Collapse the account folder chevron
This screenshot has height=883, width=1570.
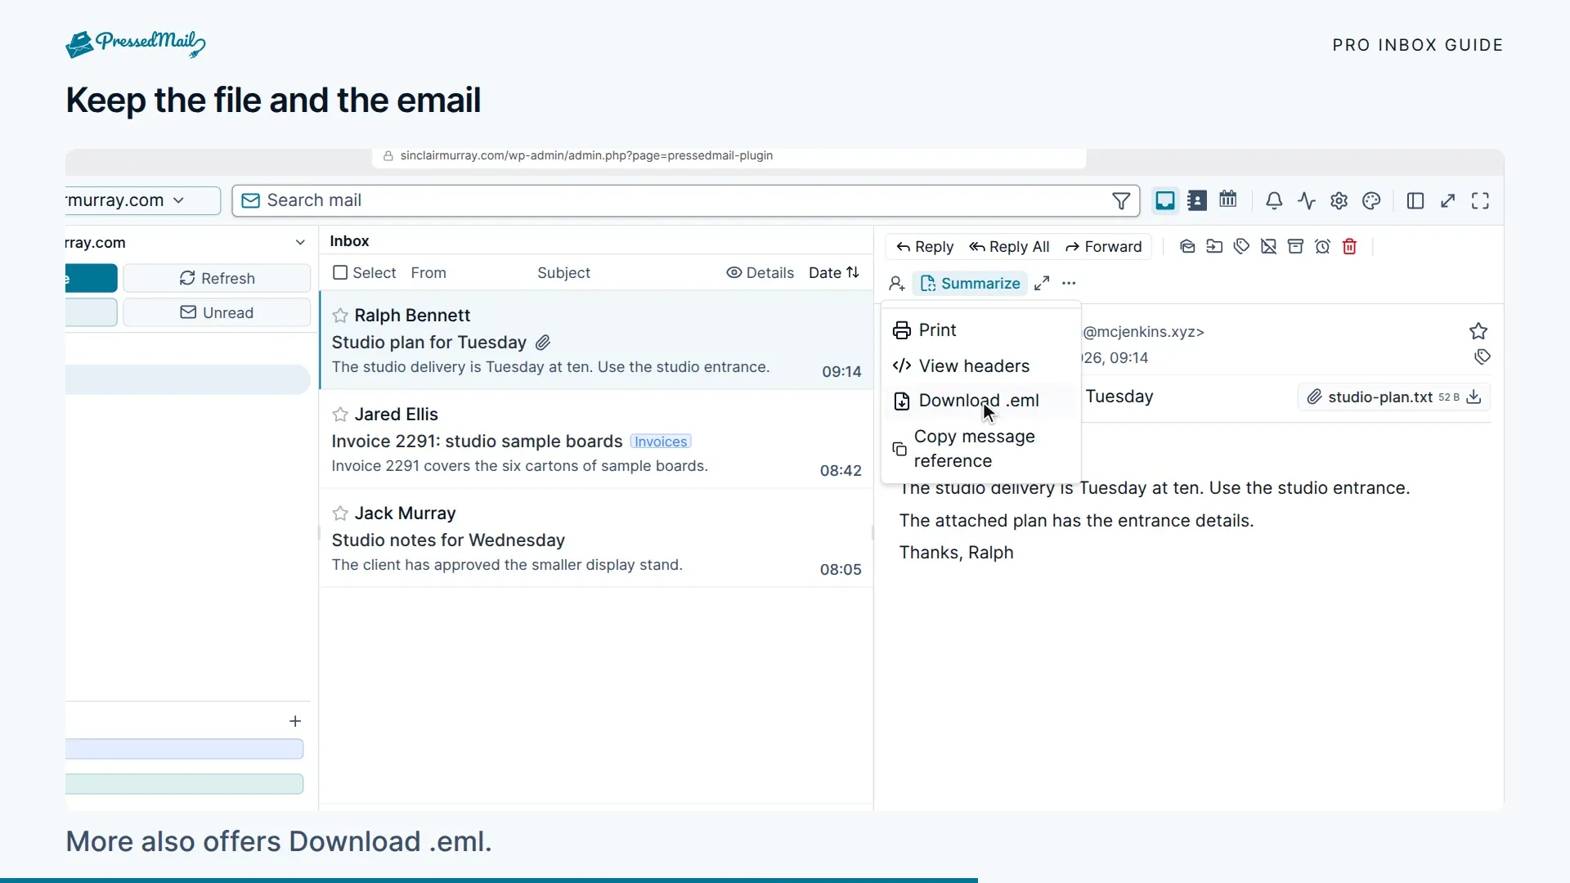(x=300, y=243)
